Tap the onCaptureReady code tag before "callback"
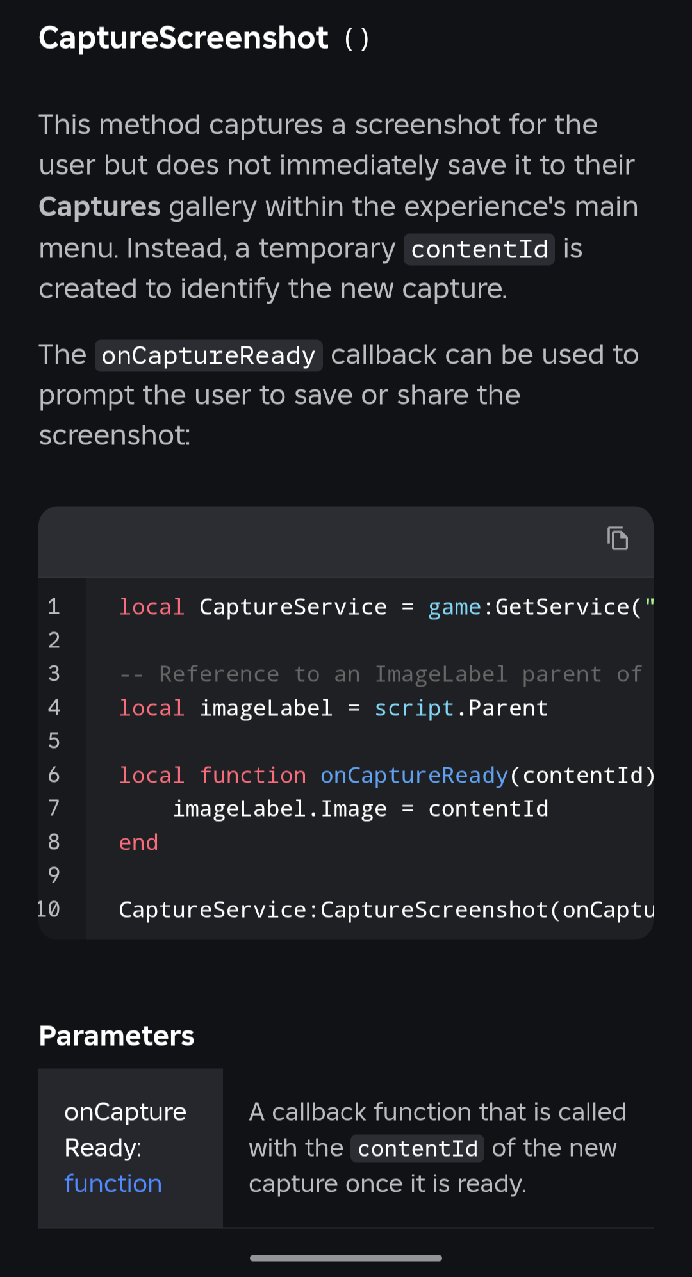692x1277 pixels. (x=208, y=355)
